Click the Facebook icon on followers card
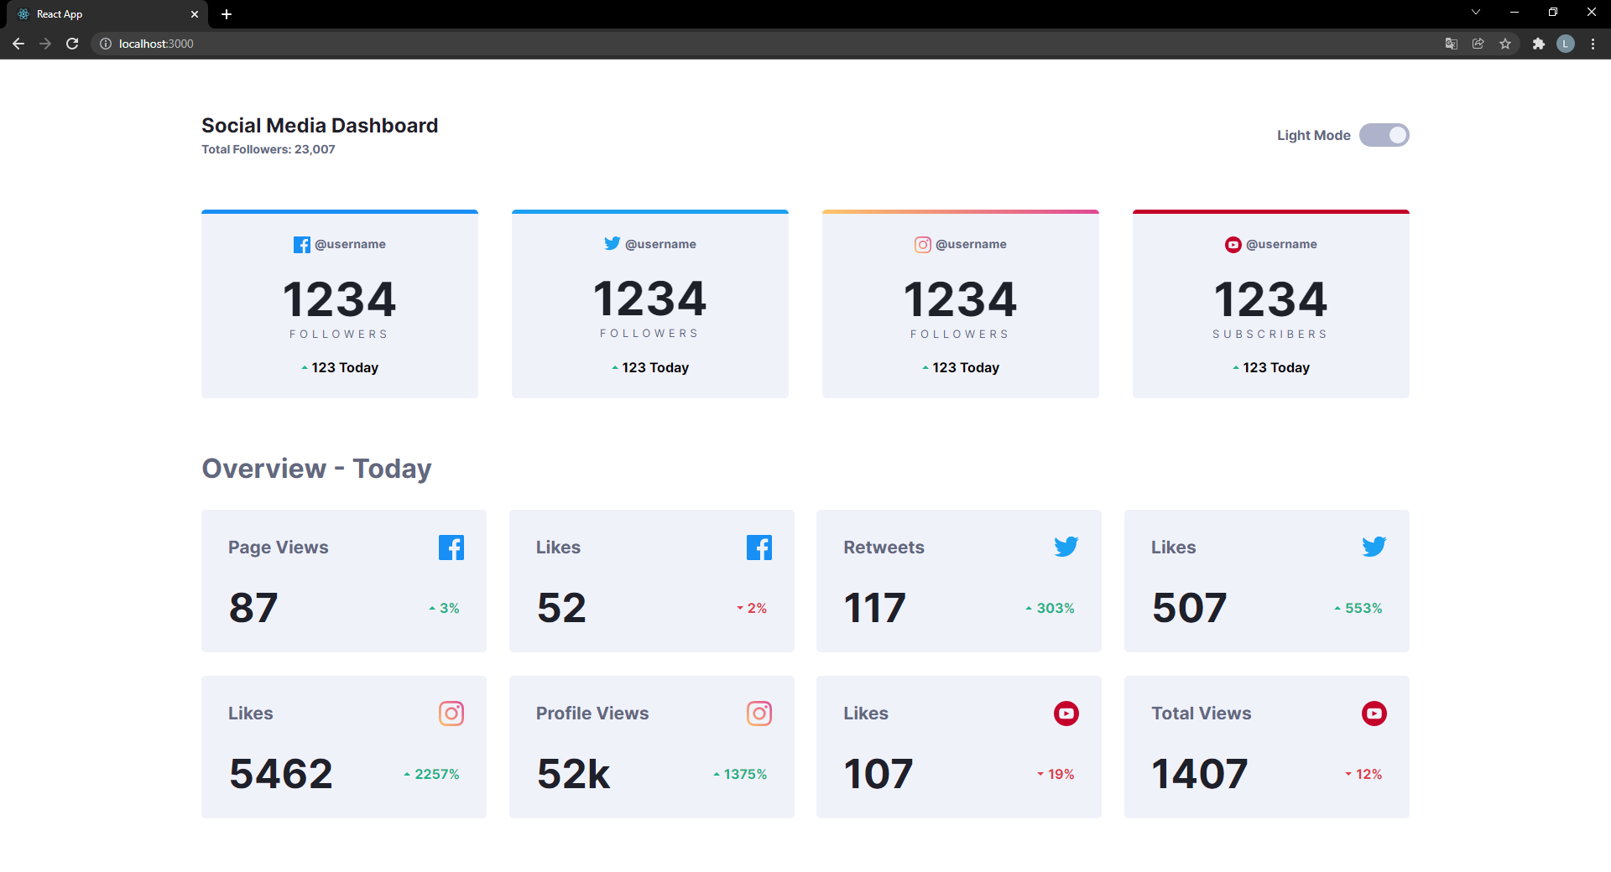The height and width of the screenshot is (872, 1611). click(x=301, y=245)
